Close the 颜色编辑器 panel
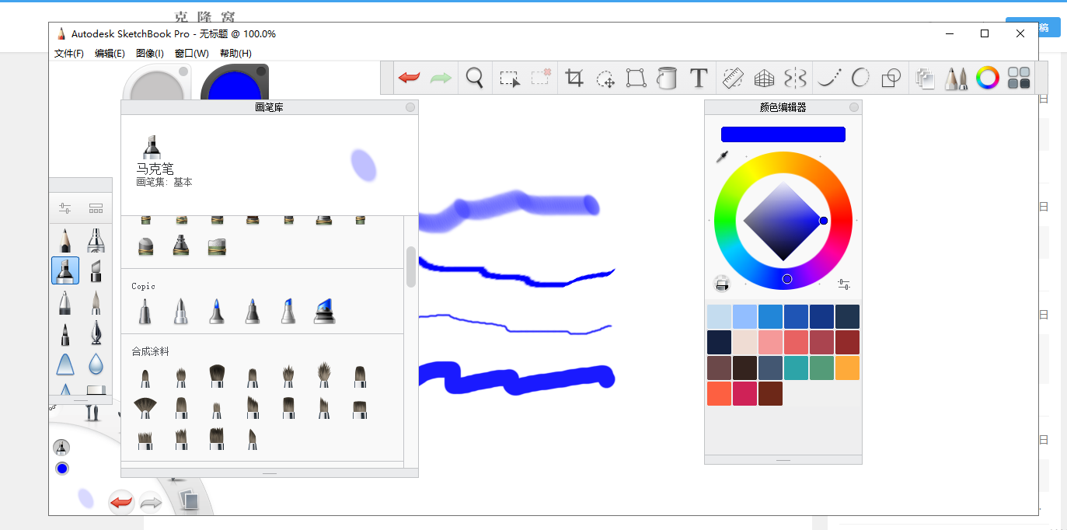This screenshot has width=1067, height=530. pyautogui.click(x=854, y=107)
